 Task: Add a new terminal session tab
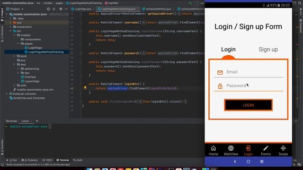click(37, 121)
